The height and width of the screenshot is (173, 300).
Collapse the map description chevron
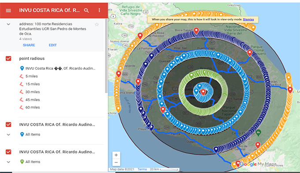click(x=8, y=24)
